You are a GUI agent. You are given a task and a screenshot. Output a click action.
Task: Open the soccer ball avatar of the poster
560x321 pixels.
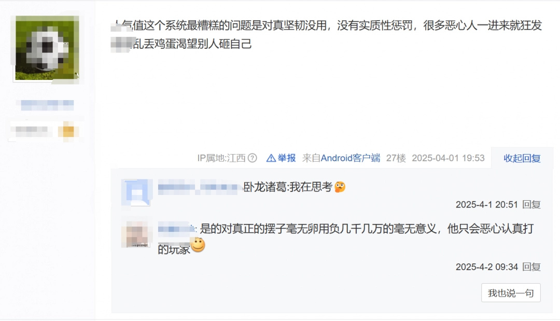(47, 48)
